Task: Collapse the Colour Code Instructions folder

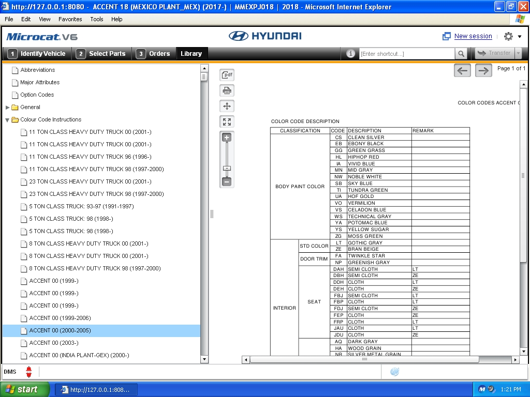Action: coord(7,120)
